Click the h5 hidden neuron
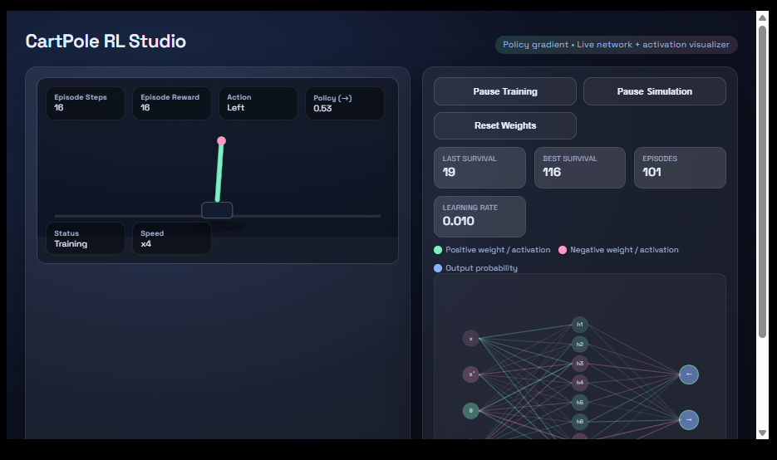This screenshot has width=777, height=460. pos(580,402)
